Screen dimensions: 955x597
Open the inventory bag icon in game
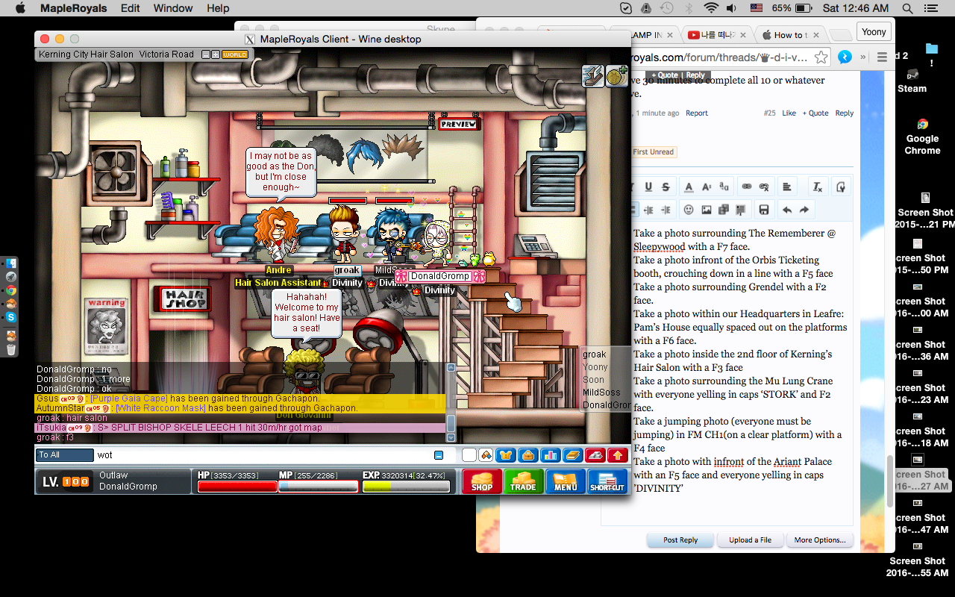click(528, 455)
